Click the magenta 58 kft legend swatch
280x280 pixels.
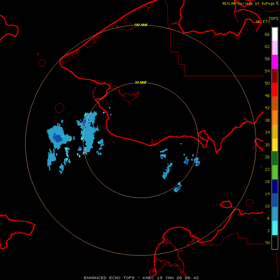[x=275, y=62]
